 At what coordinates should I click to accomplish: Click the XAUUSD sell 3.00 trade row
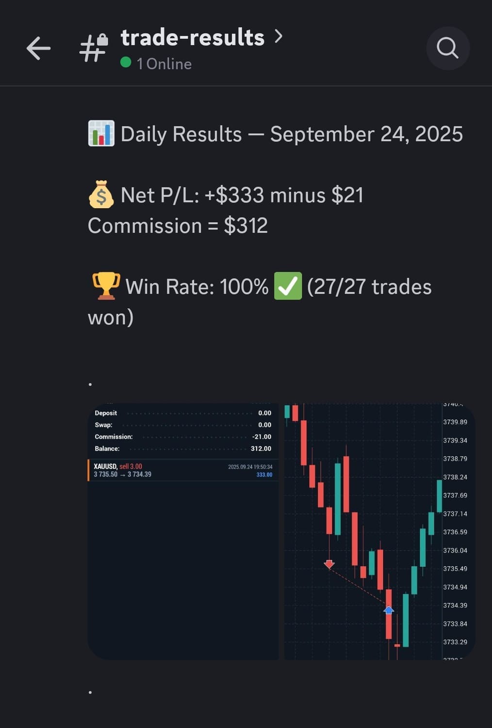click(183, 470)
